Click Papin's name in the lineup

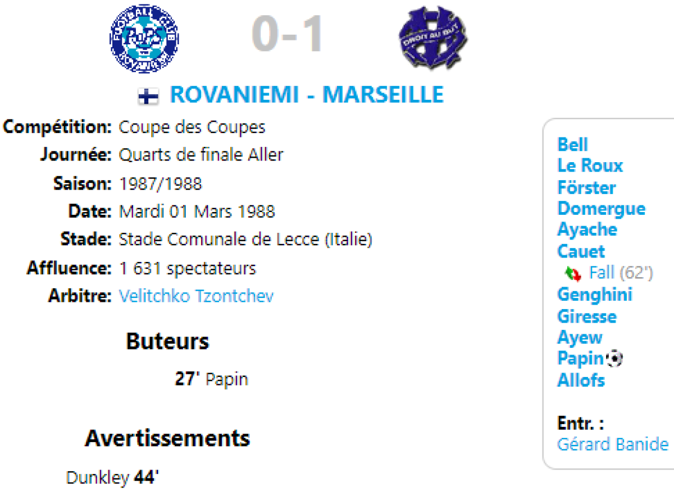coord(580,358)
